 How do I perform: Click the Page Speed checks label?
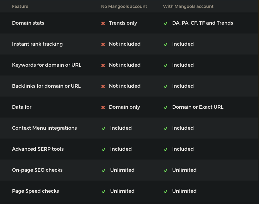click(35, 191)
